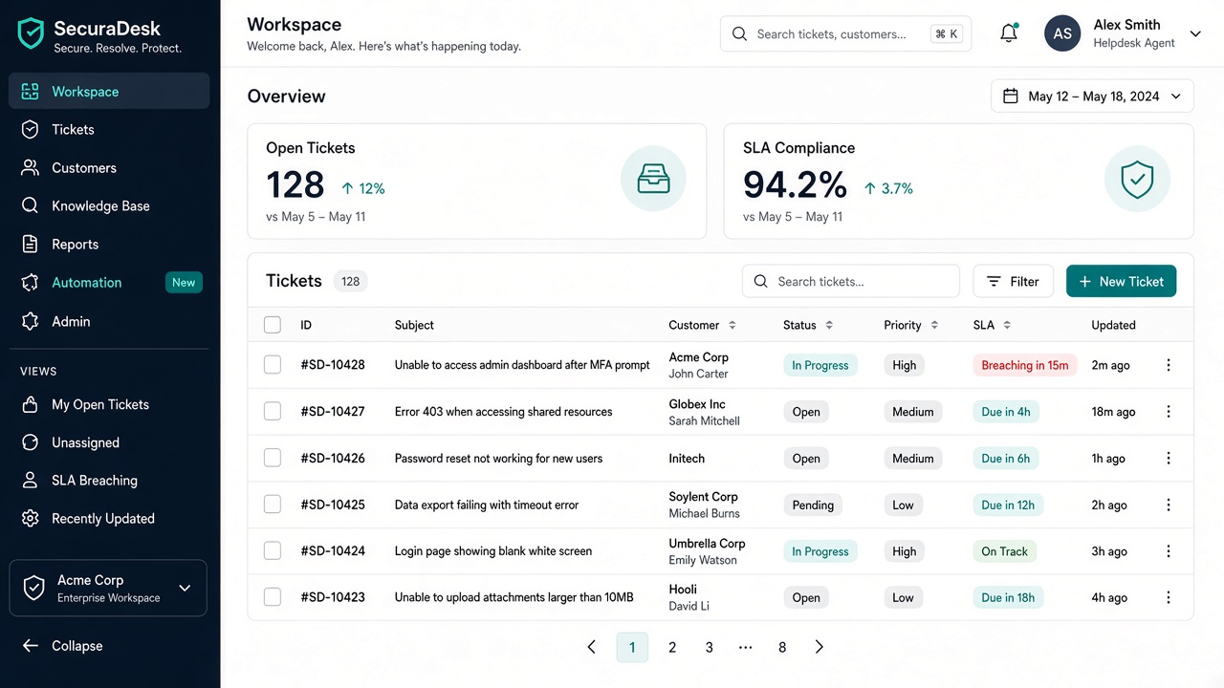Go to page 2 of tickets
Viewport: 1224px width, 688px height.
point(672,647)
